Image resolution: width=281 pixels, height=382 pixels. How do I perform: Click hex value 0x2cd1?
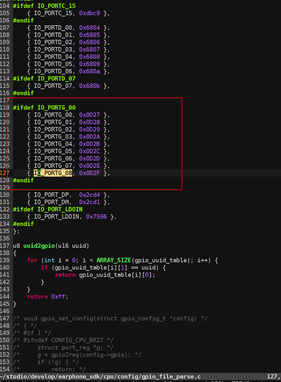[89, 202]
